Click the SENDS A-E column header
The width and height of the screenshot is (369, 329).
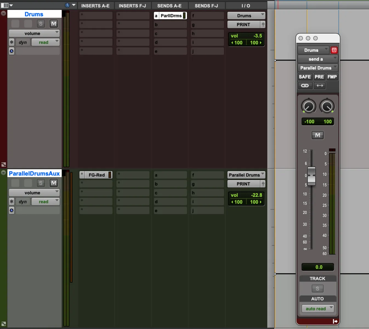pyautogui.click(x=169, y=5)
